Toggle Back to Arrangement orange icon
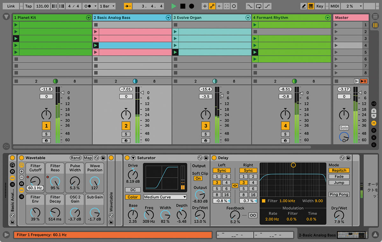This screenshot has width=382, height=242. (364, 81)
